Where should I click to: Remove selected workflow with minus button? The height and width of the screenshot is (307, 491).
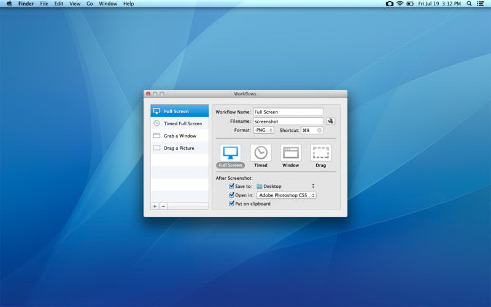coord(163,206)
